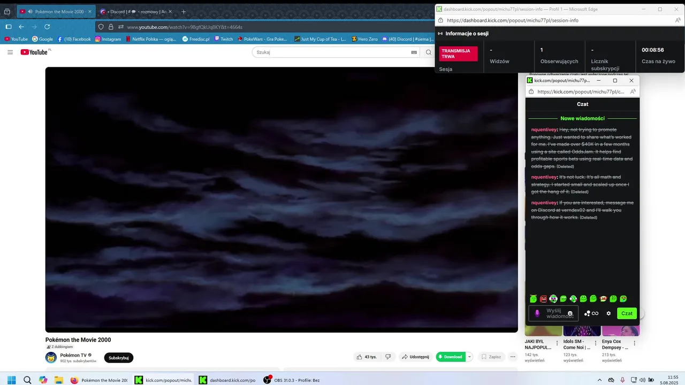Image resolution: width=685 pixels, height=385 pixels.
Task: Open Windows taskbar search
Action: tap(27, 380)
